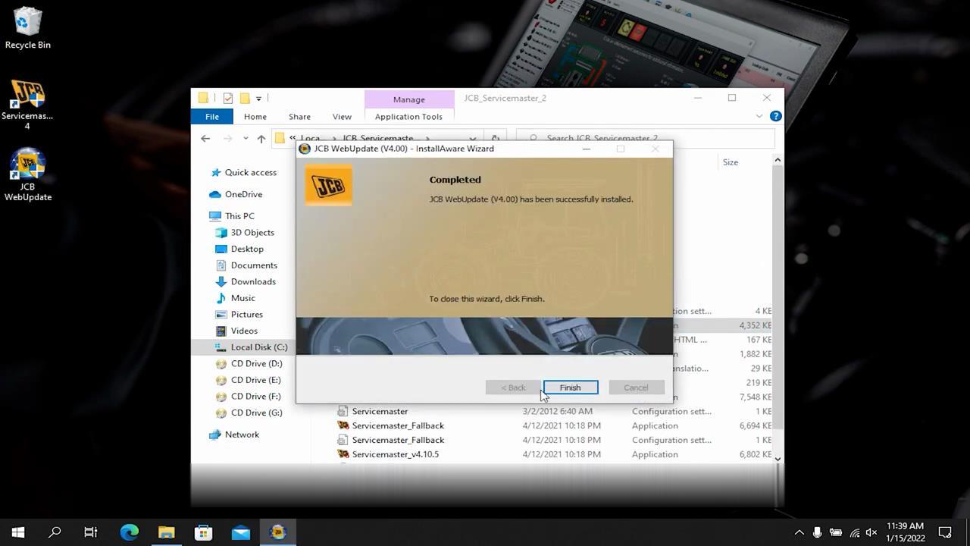The image size is (970, 546).
Task: Open the Home ribbon tab
Action: pos(255,117)
